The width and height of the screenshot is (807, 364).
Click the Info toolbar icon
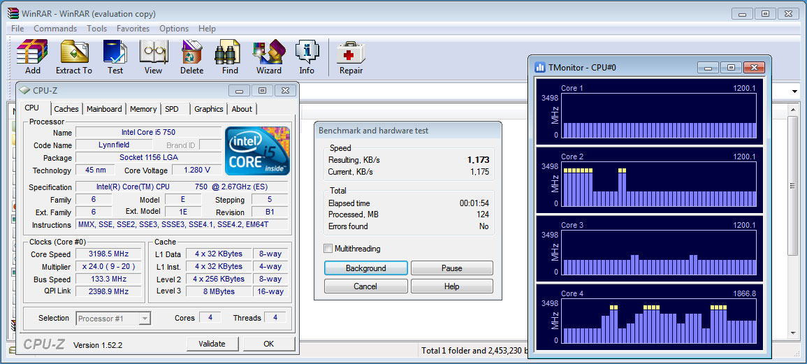pos(307,52)
